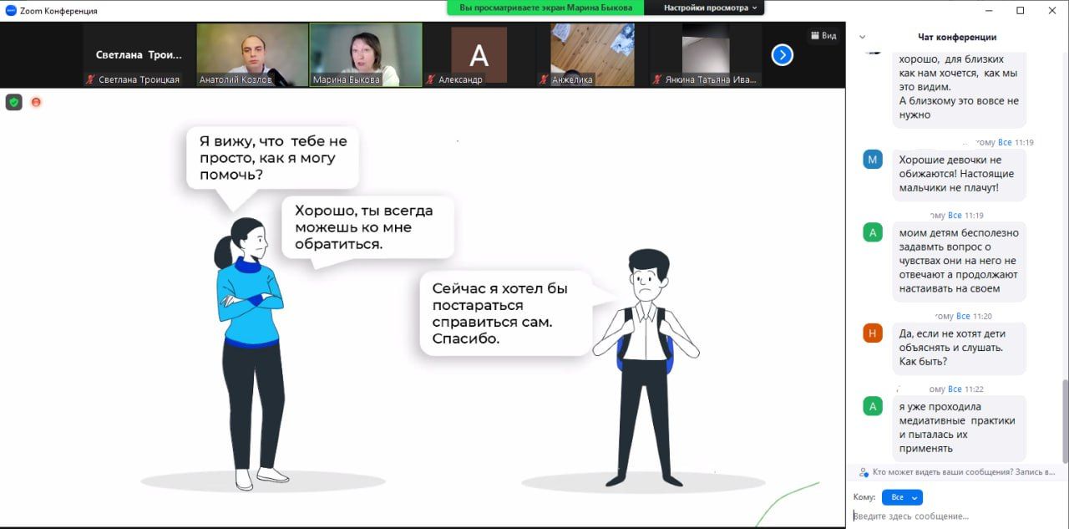
Task: Click muted mic icon for Светлана Троицкая
Action: click(x=90, y=80)
